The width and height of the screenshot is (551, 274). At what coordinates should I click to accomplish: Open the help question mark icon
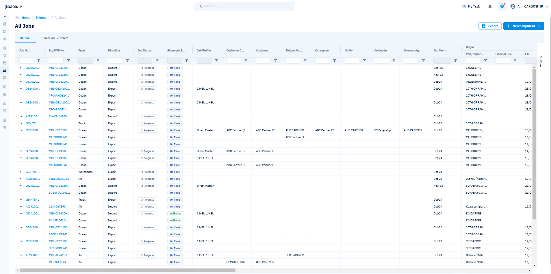pos(502,6)
